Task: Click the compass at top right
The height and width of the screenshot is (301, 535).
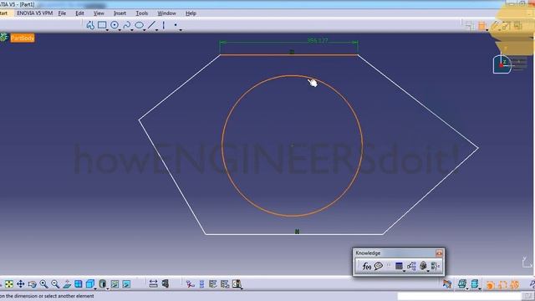Action: 502,64
